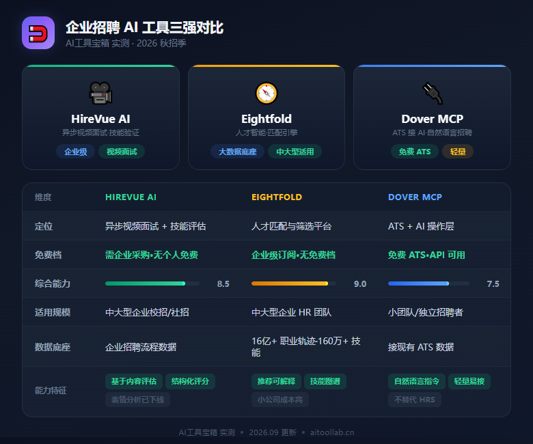
Task: Select the Eightfold card title
Action: (x=266, y=119)
